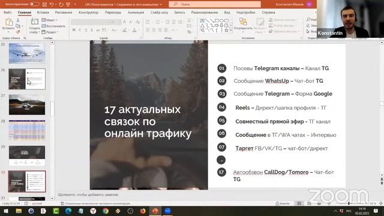Click the Вставить paste button
Screen dimensions: 384x216
tap(8, 25)
